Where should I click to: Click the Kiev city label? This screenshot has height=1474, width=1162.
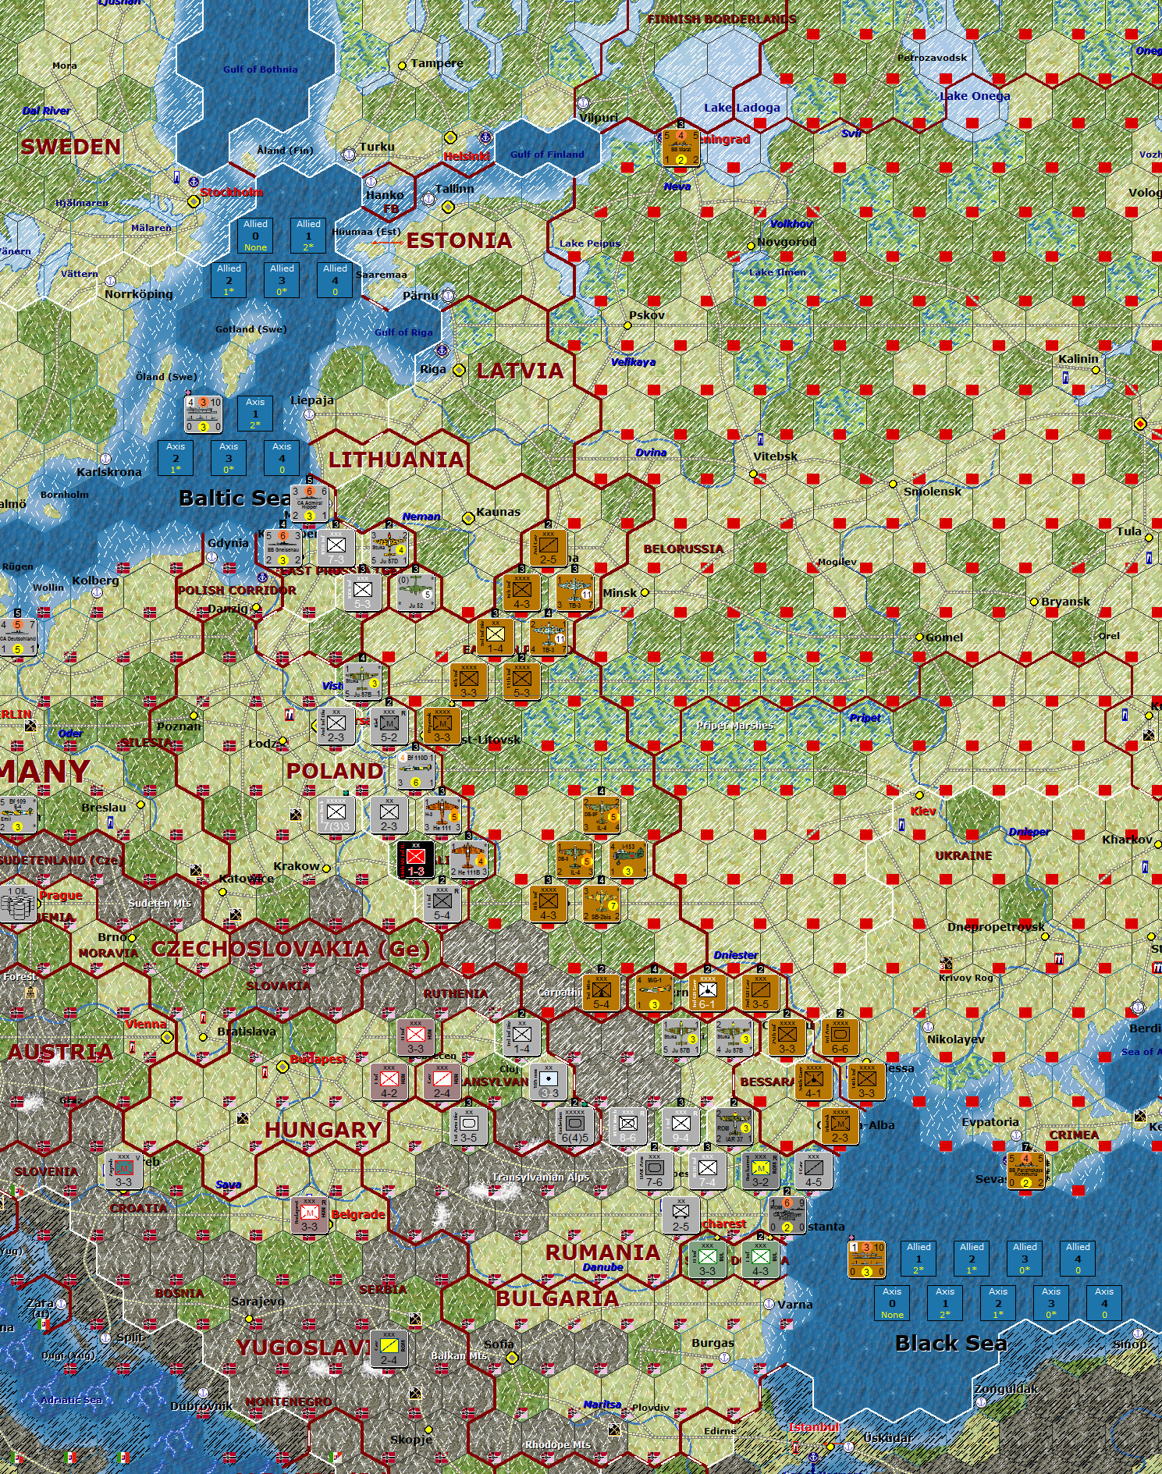click(922, 812)
